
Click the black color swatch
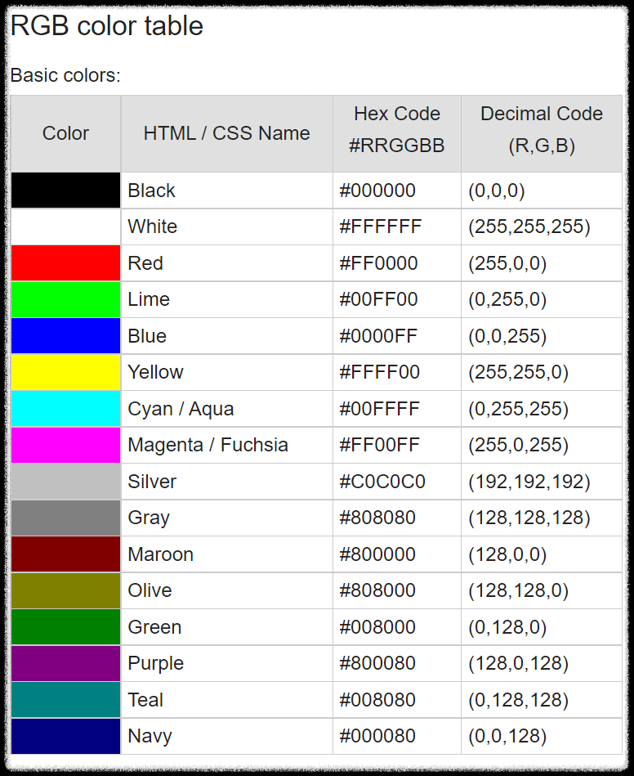coord(66,190)
